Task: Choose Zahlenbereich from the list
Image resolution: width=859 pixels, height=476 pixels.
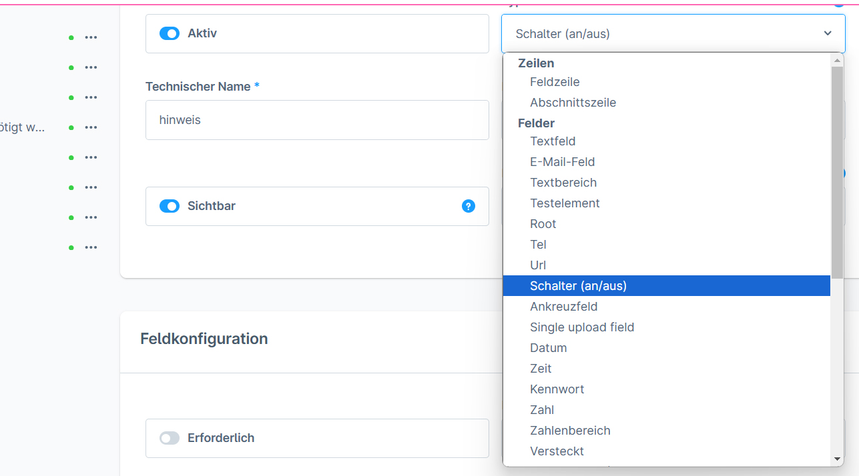Action: [570, 431]
